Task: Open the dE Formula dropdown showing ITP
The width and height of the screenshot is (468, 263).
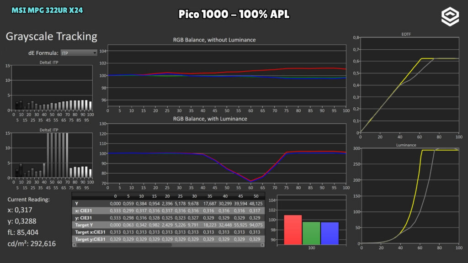Action: pyautogui.click(x=79, y=53)
